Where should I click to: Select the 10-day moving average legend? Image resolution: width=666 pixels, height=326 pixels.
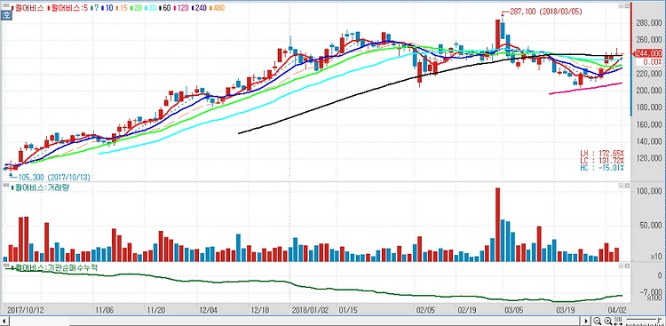[x=107, y=8]
